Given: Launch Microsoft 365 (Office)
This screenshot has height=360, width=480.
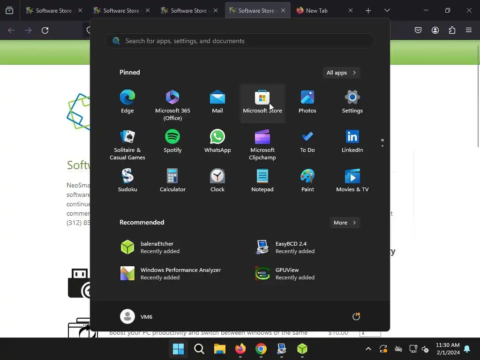Looking at the screenshot, I should (172, 104).
